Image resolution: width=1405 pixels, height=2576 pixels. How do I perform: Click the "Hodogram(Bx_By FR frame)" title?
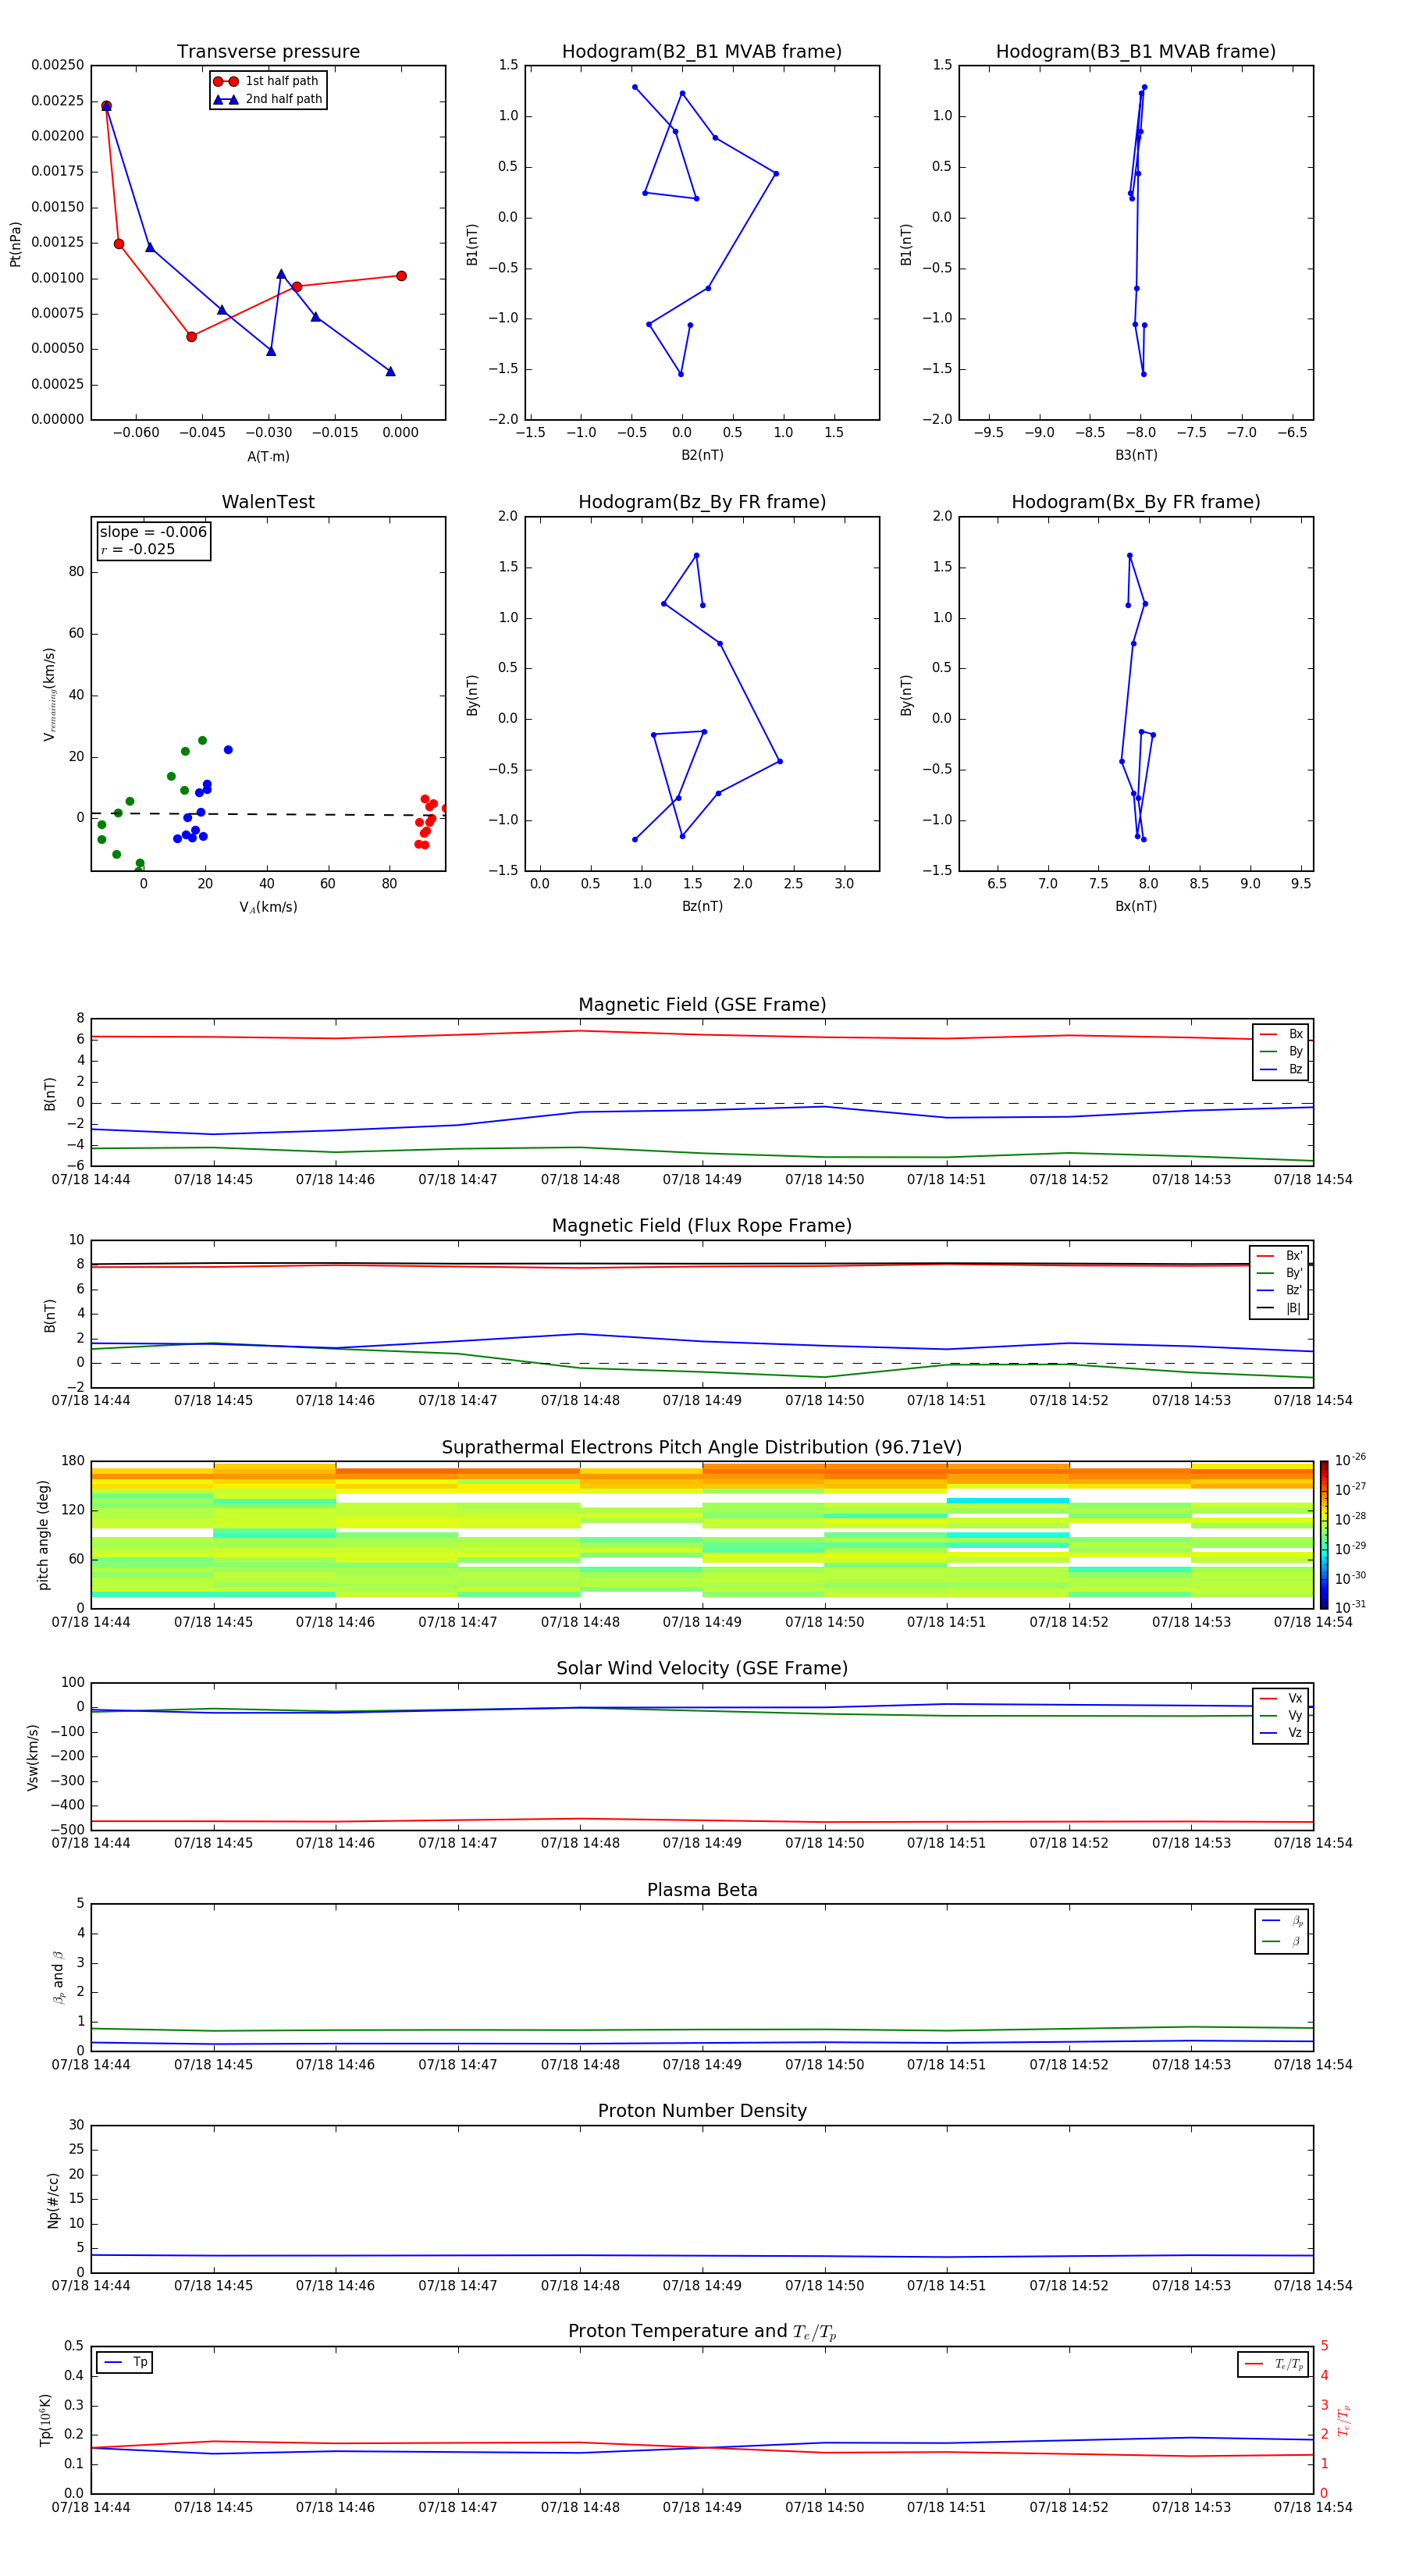click(x=1136, y=502)
